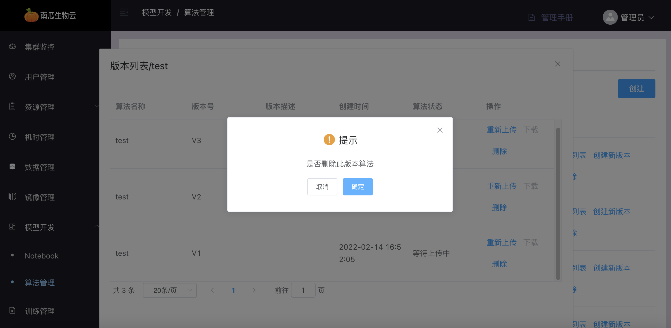
Task: Close the 提示 confirmation dialog
Action: [x=440, y=130]
